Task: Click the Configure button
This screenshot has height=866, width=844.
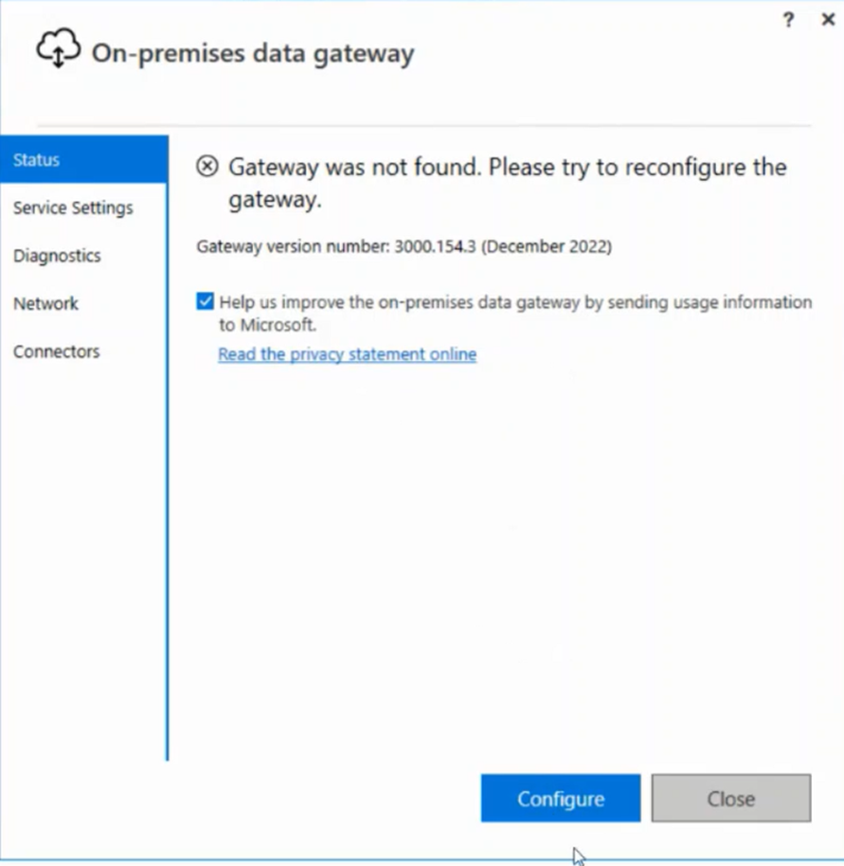Action: [x=560, y=798]
